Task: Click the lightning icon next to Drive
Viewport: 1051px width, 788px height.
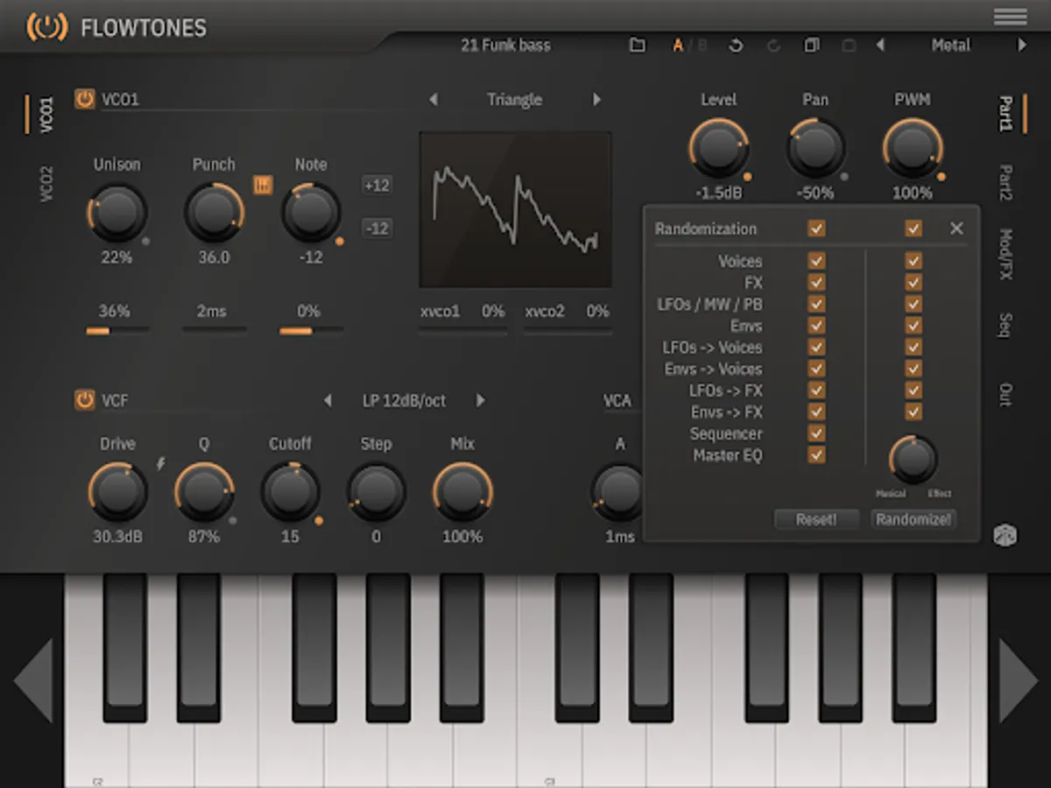Action: tap(160, 464)
